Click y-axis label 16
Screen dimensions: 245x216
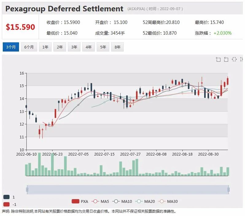point(22,73)
